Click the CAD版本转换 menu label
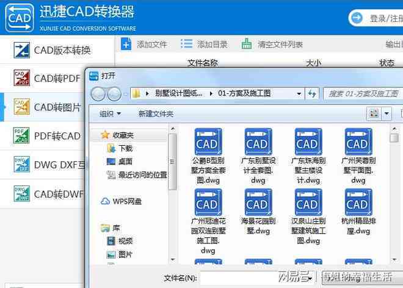 [62, 50]
